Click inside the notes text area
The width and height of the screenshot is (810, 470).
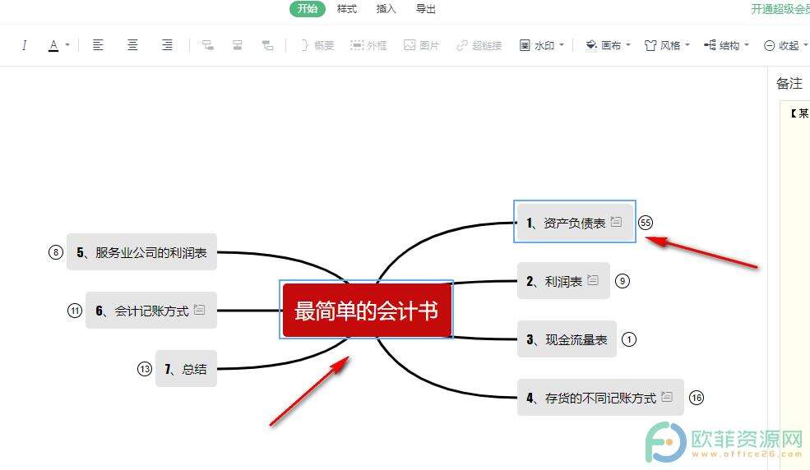pyautogui.click(x=794, y=283)
